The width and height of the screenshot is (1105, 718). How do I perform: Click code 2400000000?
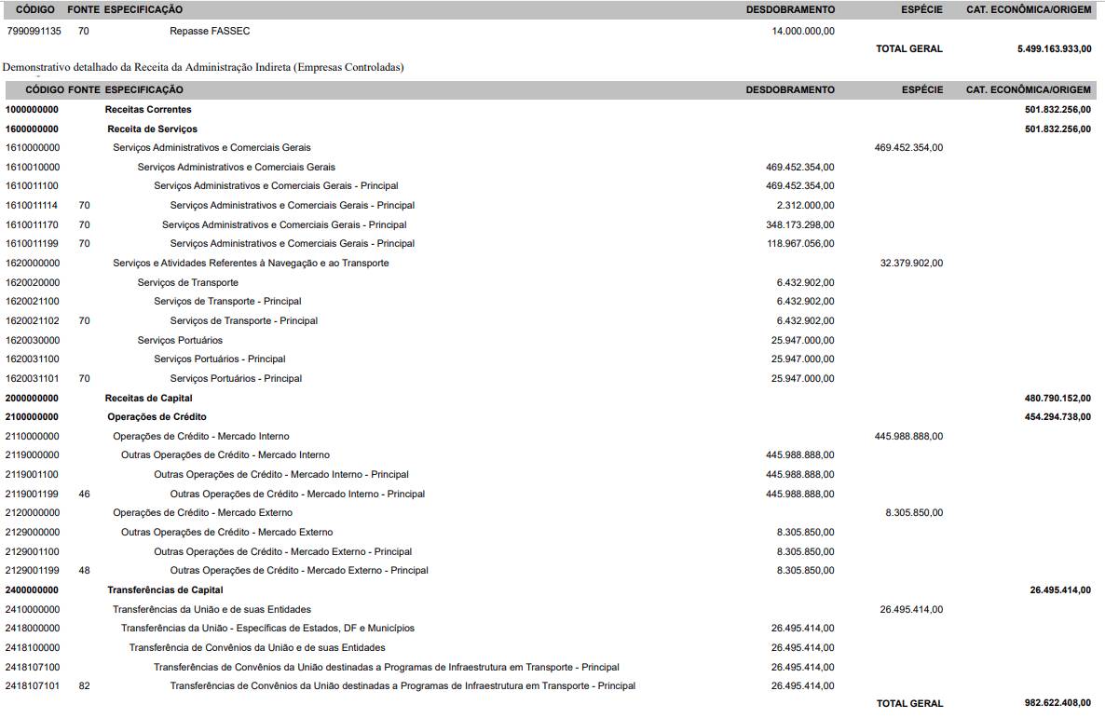click(x=32, y=589)
